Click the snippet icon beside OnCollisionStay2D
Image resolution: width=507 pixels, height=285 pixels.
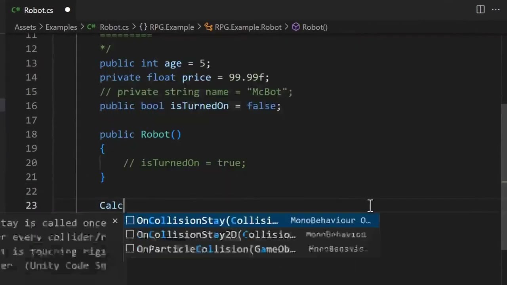coord(130,235)
